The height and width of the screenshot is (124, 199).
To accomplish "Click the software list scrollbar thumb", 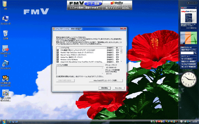I will (x=121, y=51).
